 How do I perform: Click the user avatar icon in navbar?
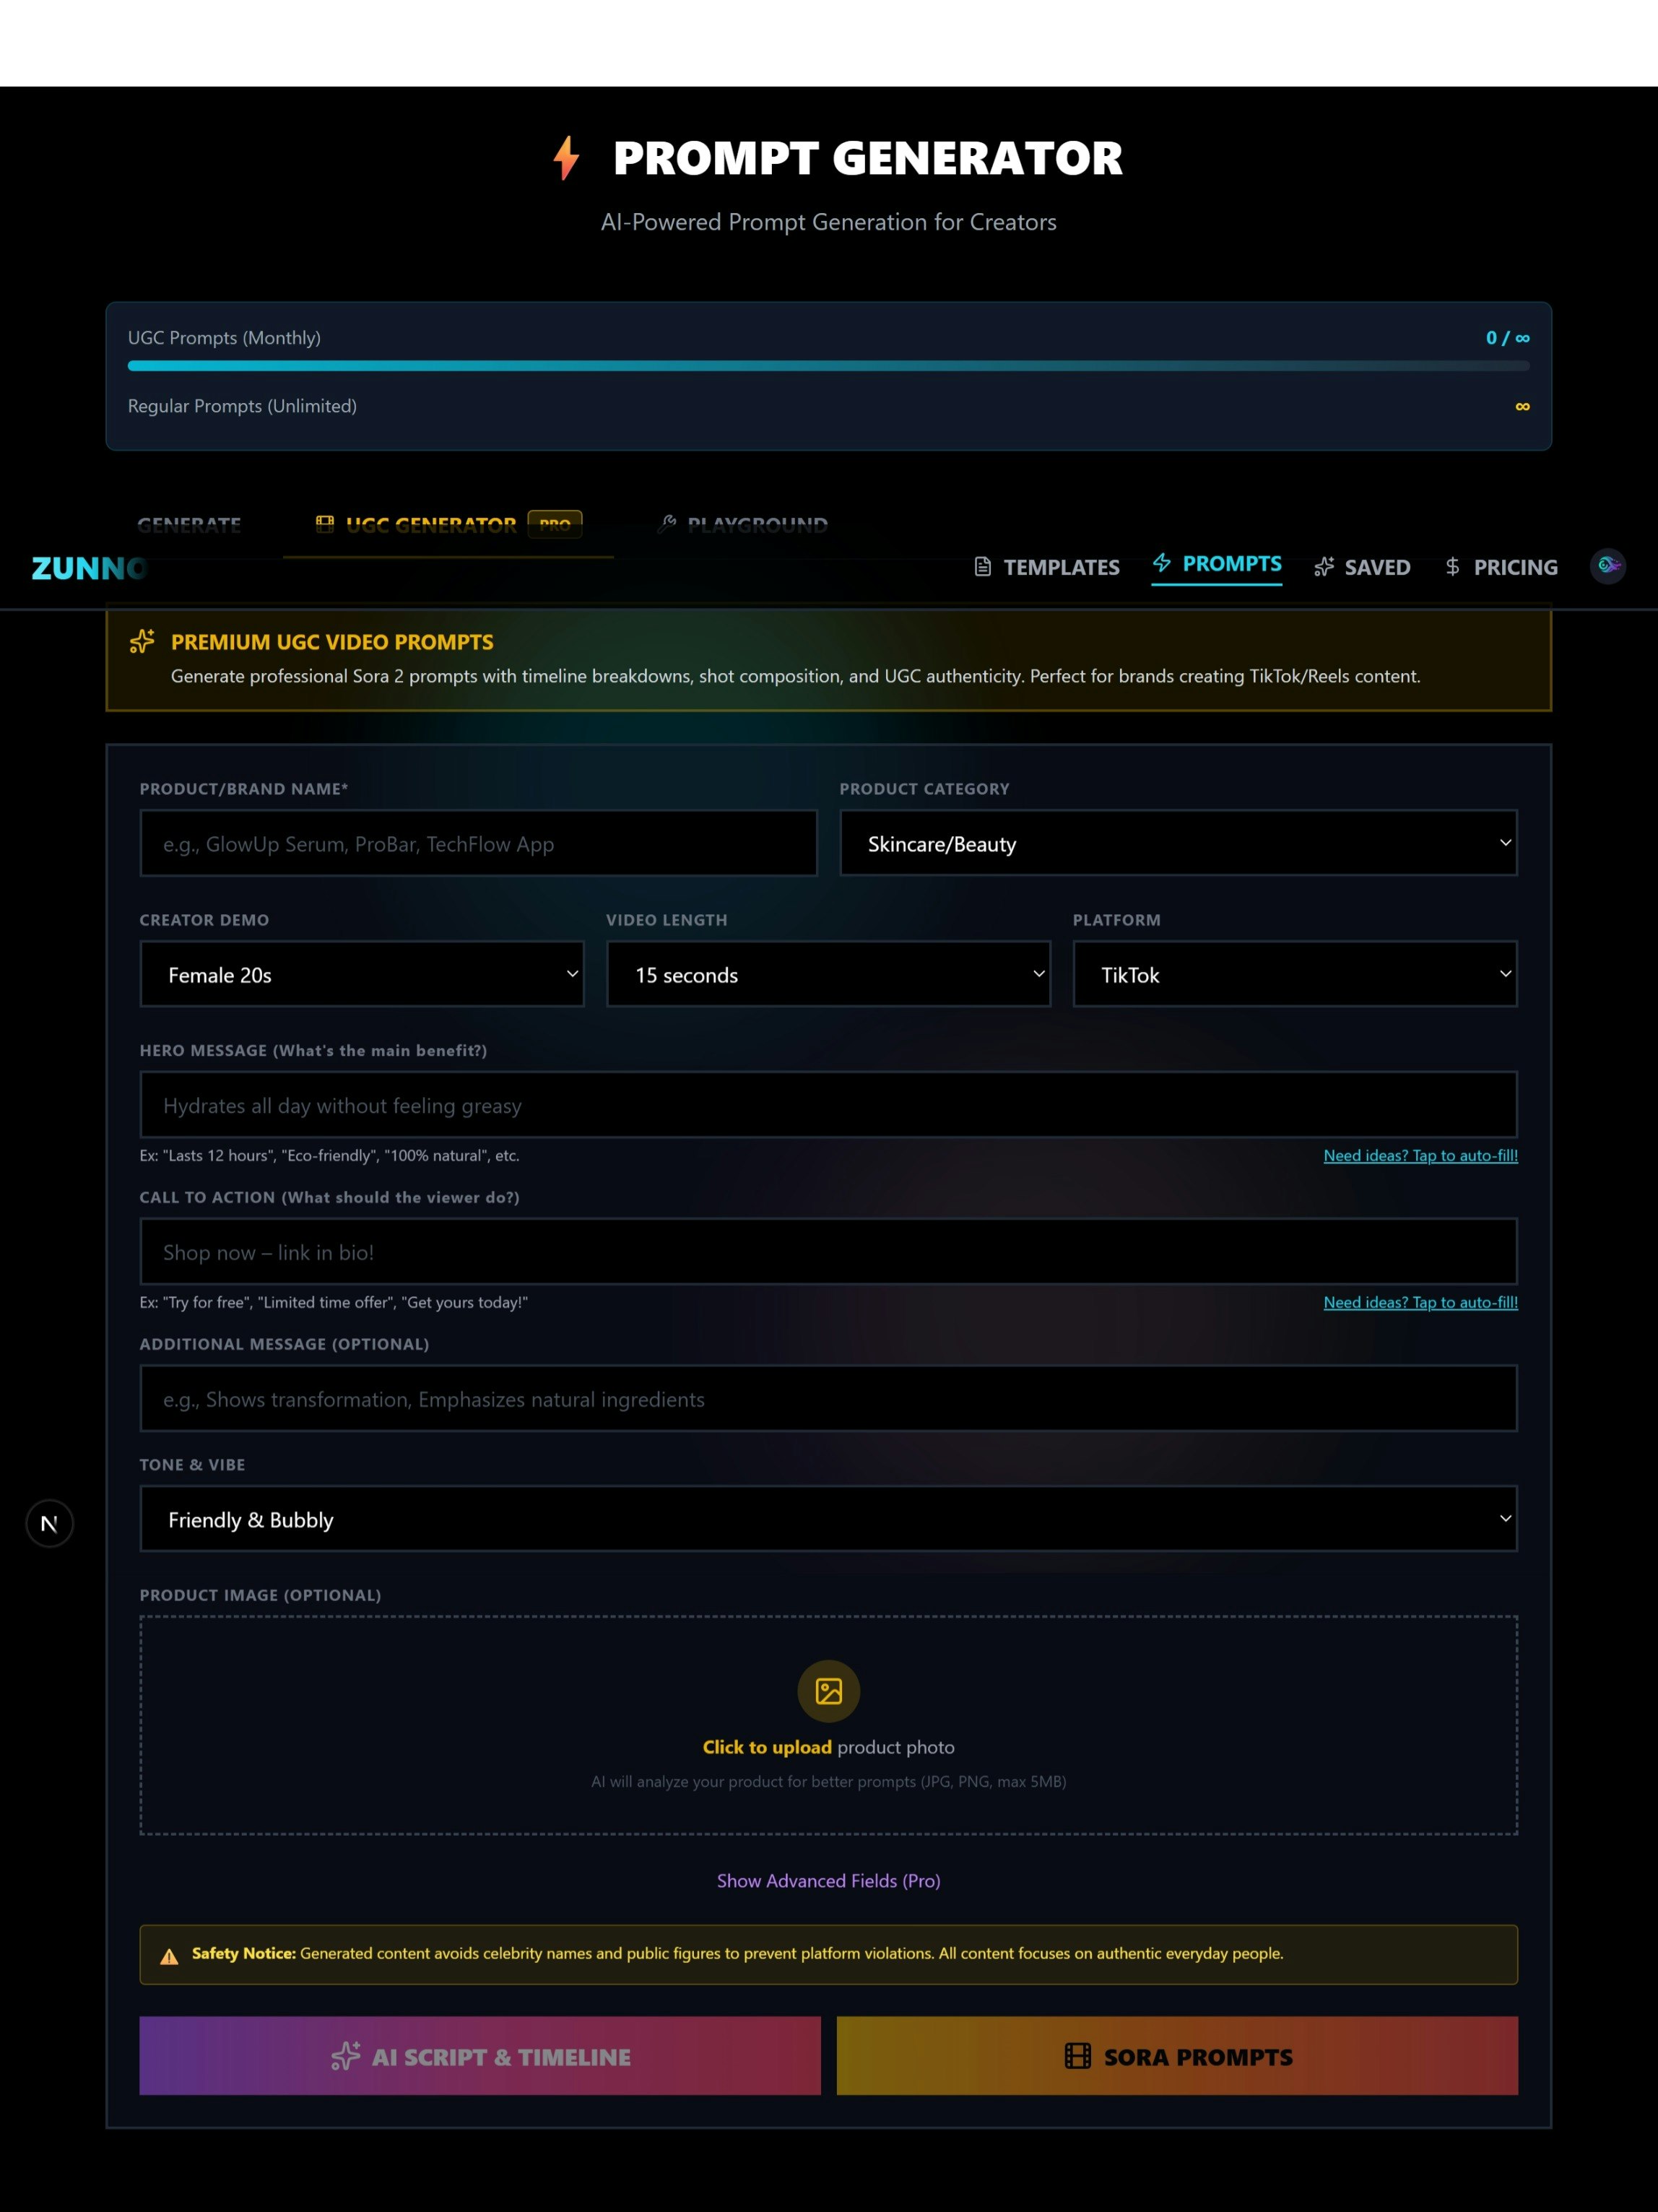pos(1607,566)
